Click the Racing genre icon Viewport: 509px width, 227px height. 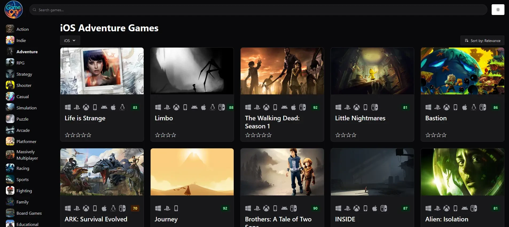point(10,168)
